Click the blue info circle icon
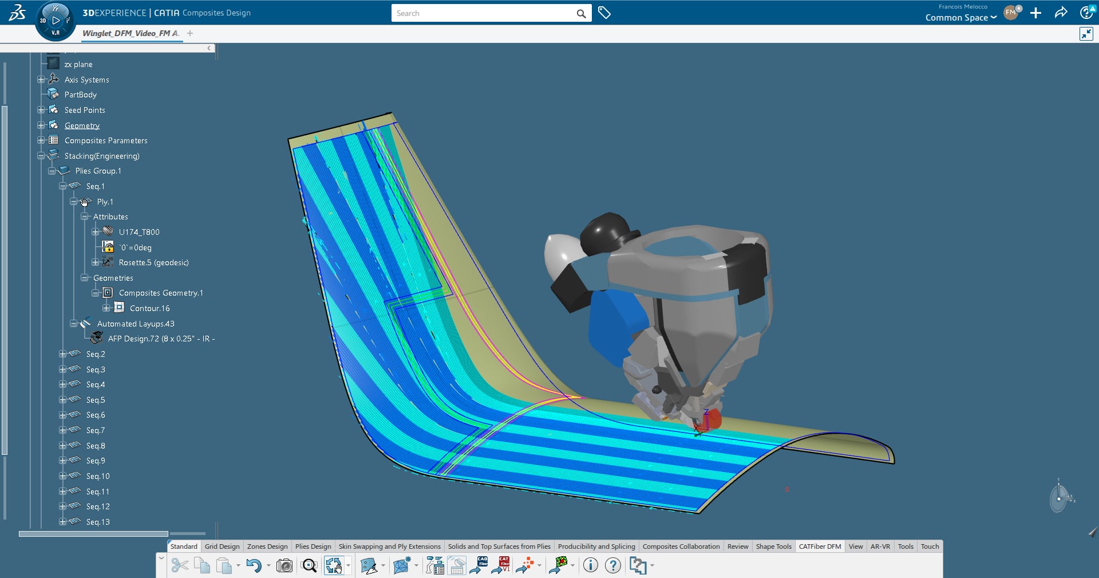Viewport: 1099px width, 578px height. [590, 566]
